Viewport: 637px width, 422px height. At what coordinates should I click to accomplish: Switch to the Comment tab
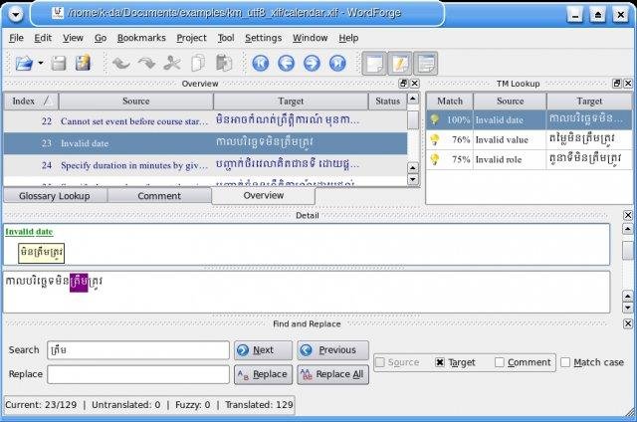click(x=159, y=196)
